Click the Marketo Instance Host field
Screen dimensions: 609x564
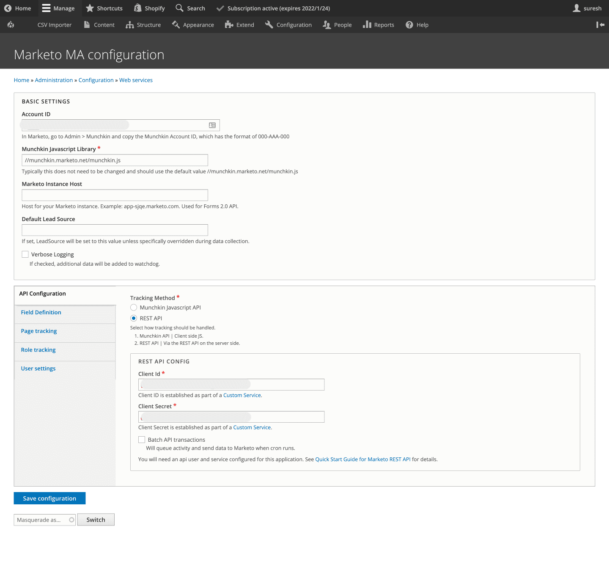click(115, 195)
